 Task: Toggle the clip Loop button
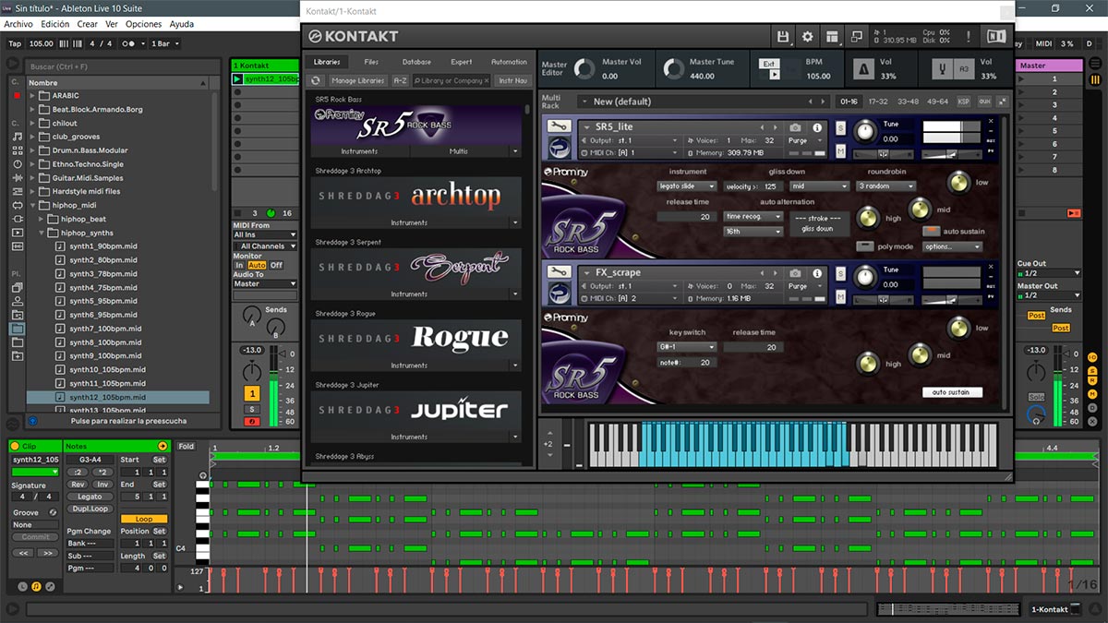click(x=144, y=519)
